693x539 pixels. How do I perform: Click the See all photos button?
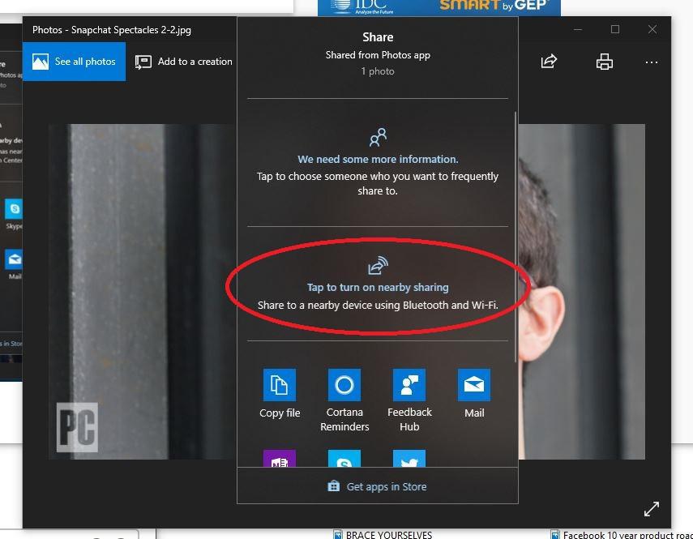click(74, 61)
